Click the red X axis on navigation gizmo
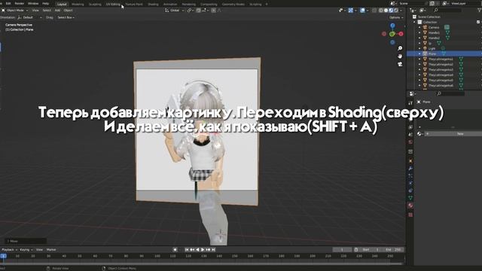Viewport: 482px width, 271px height. [401, 34]
